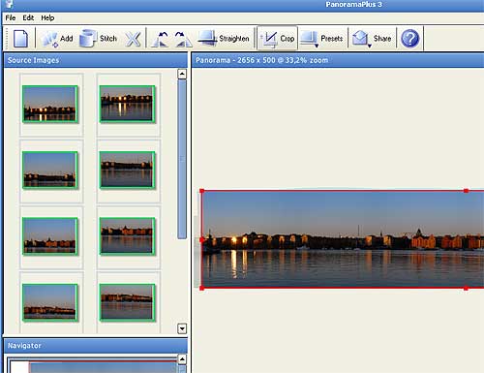Image resolution: width=484 pixels, height=373 pixels.
Task: Select third row right source thumbnail
Action: click(127, 236)
